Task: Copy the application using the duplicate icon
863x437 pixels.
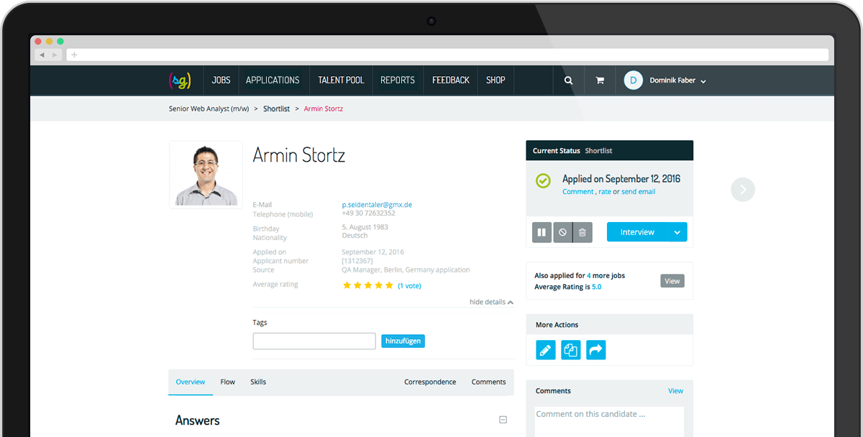Action: point(570,349)
